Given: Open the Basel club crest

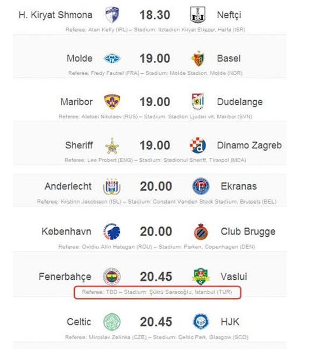Looking at the screenshot, I should click(198, 58).
